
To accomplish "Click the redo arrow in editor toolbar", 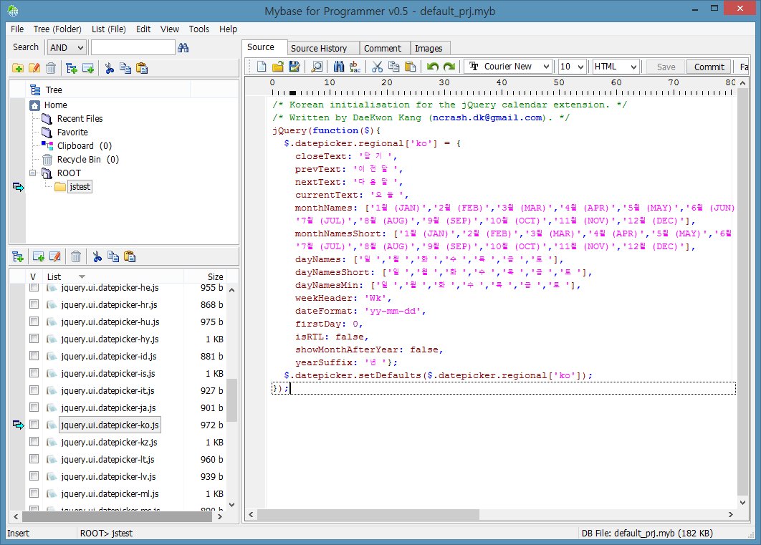I will pyautogui.click(x=449, y=67).
